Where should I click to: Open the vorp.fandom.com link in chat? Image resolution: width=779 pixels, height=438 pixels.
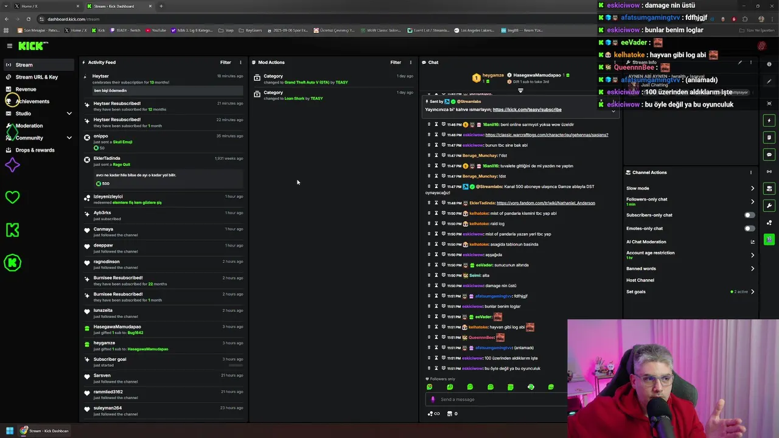[x=546, y=203]
